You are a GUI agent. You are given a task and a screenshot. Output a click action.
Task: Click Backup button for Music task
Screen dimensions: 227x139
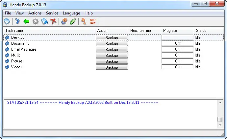[x=112, y=56]
